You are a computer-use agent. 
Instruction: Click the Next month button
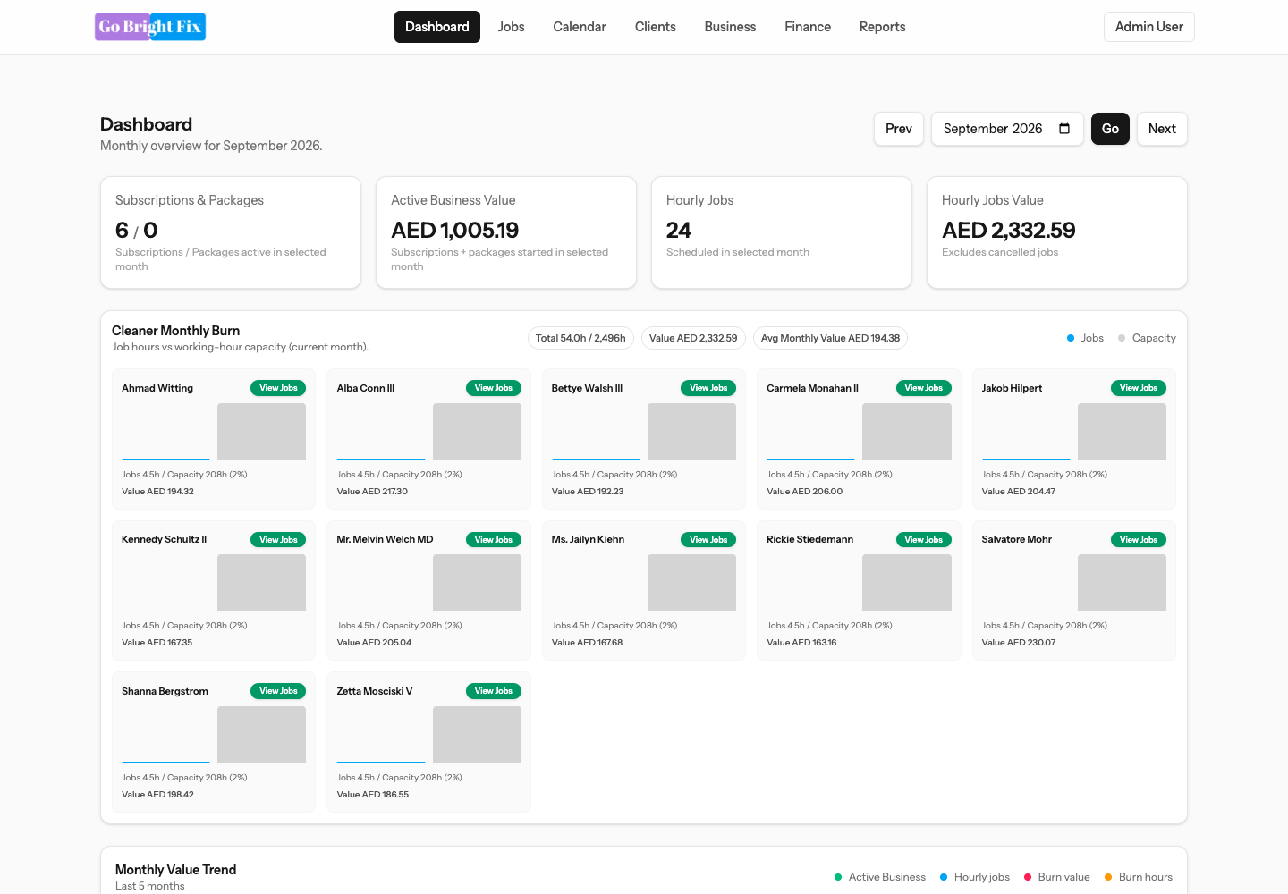[x=1162, y=129]
